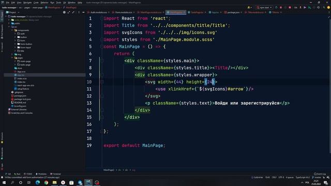Open the Run menu
331x186 pixels.
coord(52,3)
